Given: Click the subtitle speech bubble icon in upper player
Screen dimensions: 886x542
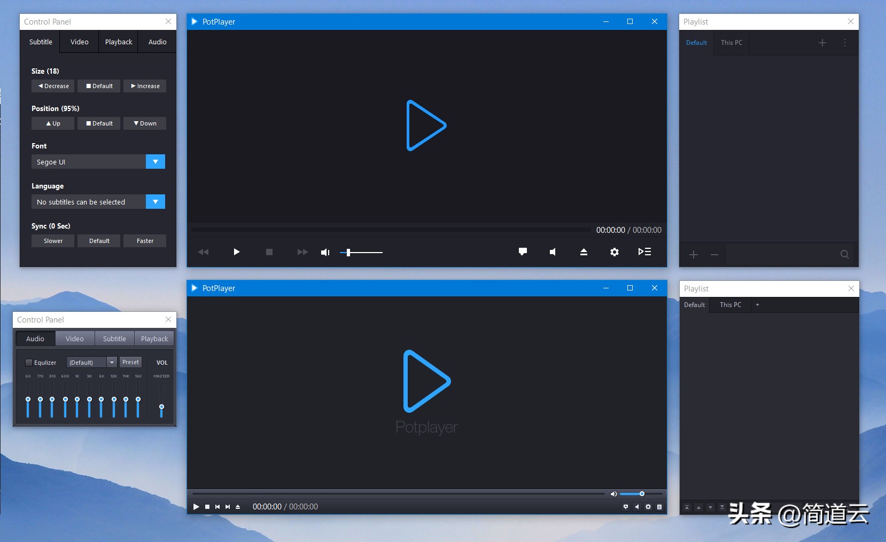Looking at the screenshot, I should (x=523, y=252).
